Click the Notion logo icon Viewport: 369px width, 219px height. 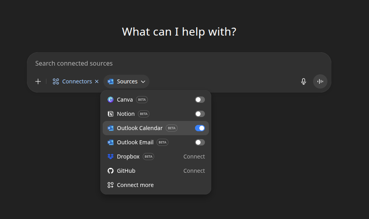111,114
